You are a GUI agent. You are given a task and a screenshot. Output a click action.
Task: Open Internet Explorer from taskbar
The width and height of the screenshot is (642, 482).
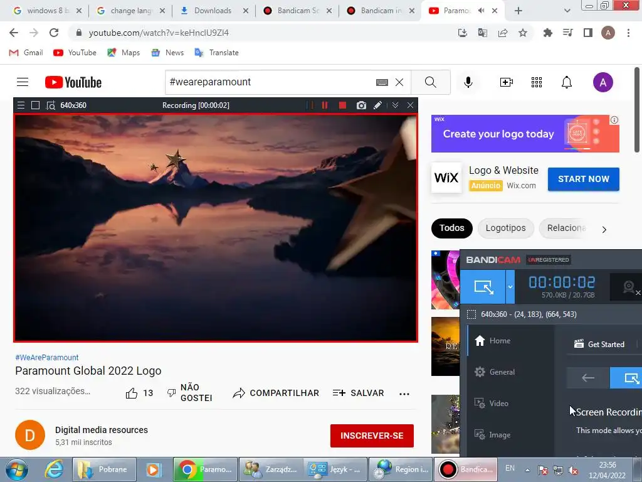pyautogui.click(x=54, y=469)
